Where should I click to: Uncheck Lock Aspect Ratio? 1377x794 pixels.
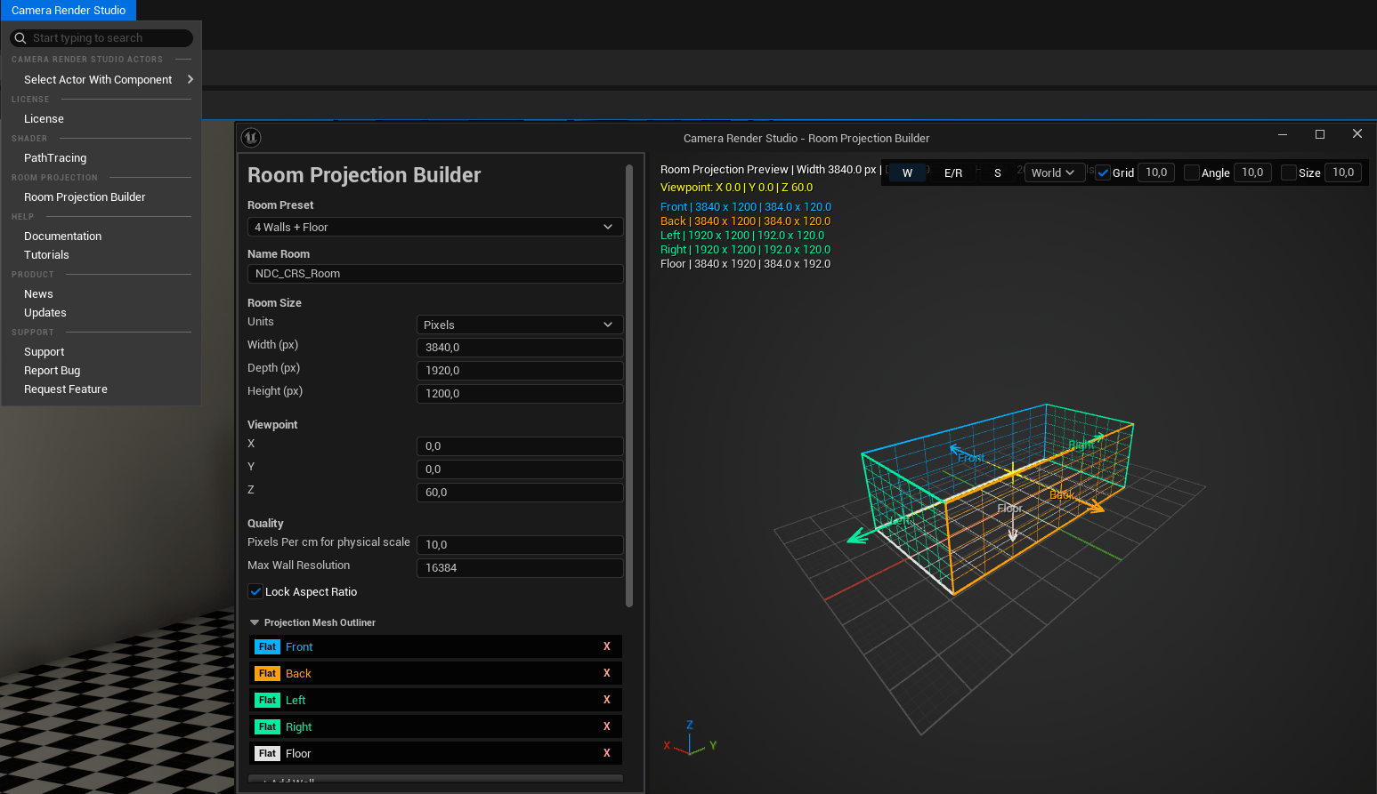[x=255, y=591]
